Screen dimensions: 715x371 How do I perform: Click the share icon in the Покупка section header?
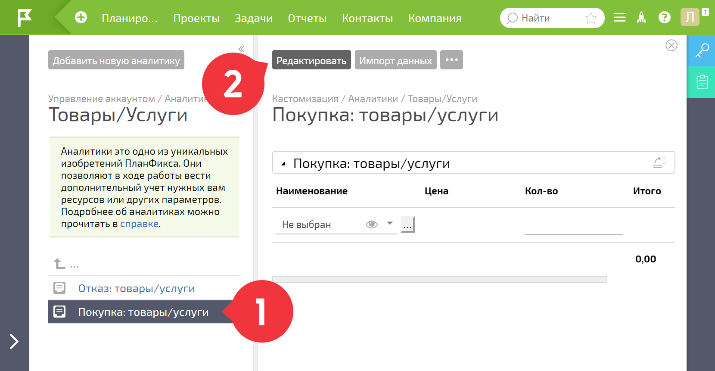point(659,162)
